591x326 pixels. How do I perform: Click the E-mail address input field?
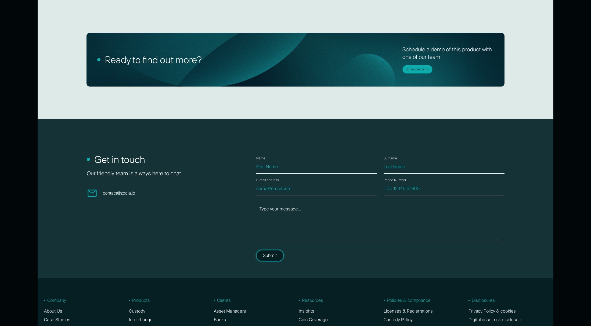[x=316, y=189]
